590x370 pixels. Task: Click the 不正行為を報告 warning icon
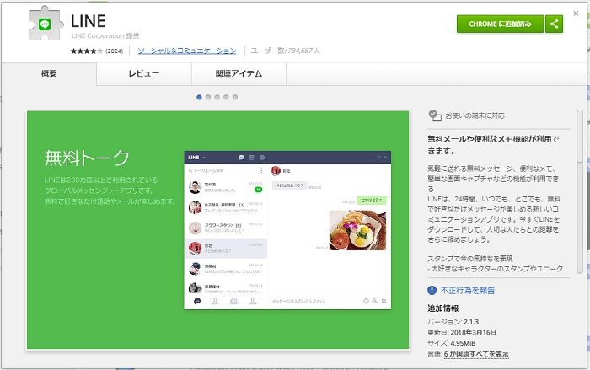[x=432, y=290]
